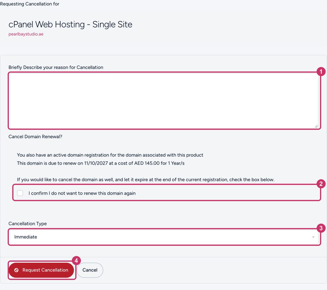Click the 'cPanel Web Hosting - Single Site' title
This screenshot has width=327, height=290.
[x=70, y=25]
